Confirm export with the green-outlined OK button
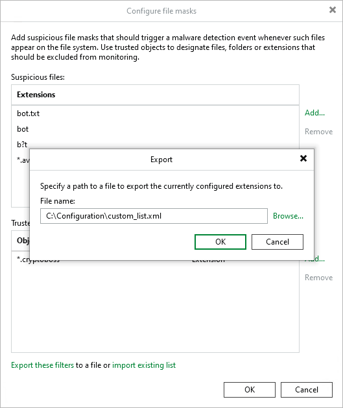The image size is (343, 408). click(220, 242)
